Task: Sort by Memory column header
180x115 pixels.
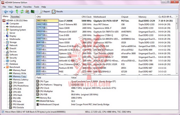Action: 147,17
